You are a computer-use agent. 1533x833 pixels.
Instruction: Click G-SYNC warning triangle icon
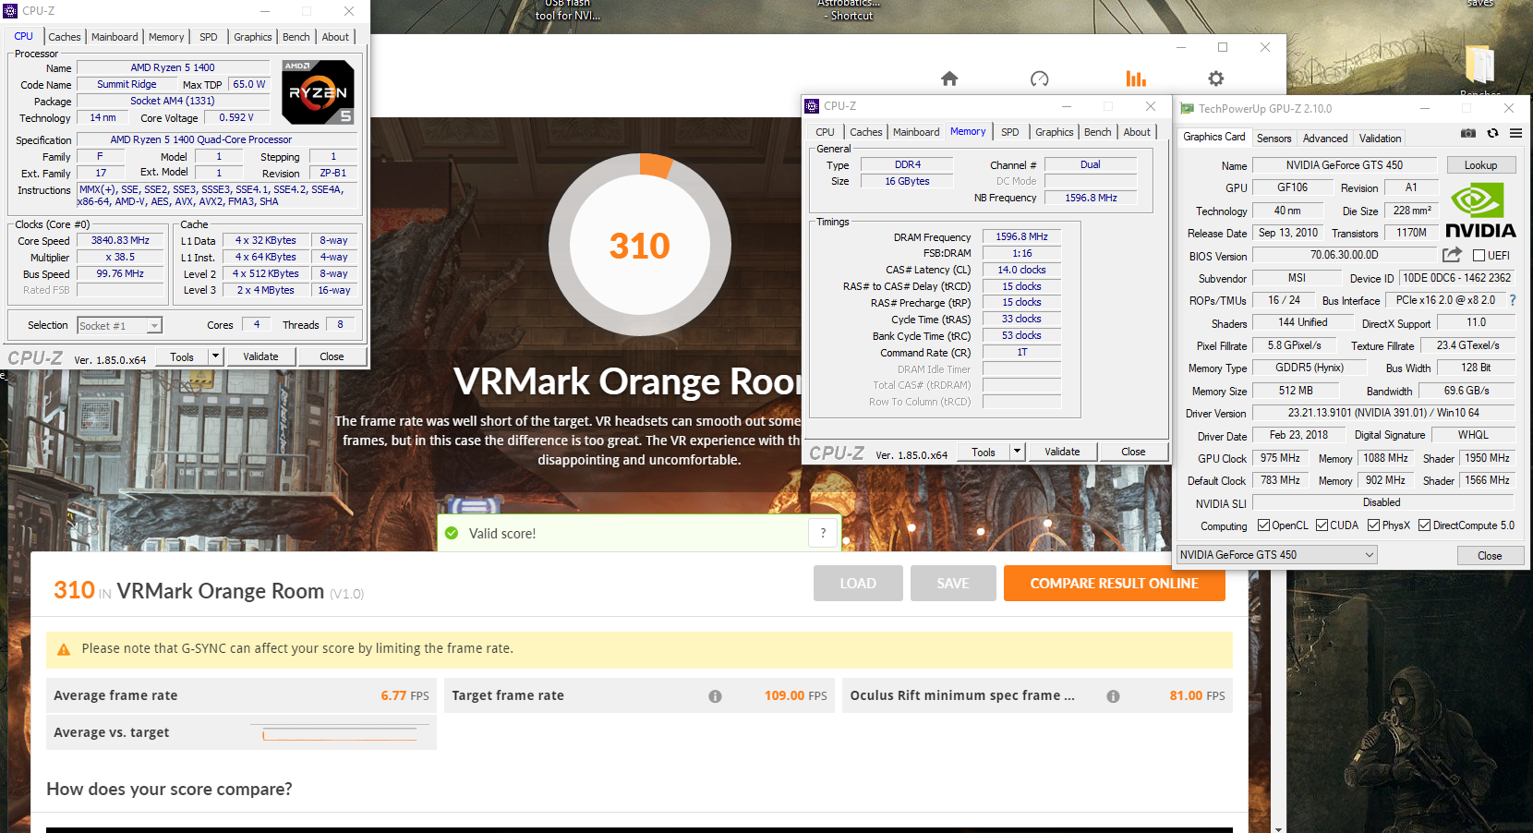tap(64, 649)
